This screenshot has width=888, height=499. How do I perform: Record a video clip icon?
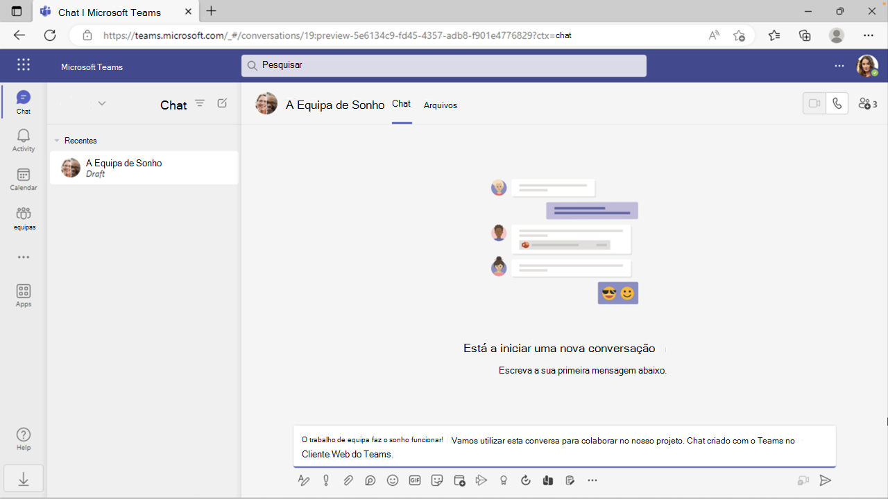(x=803, y=480)
